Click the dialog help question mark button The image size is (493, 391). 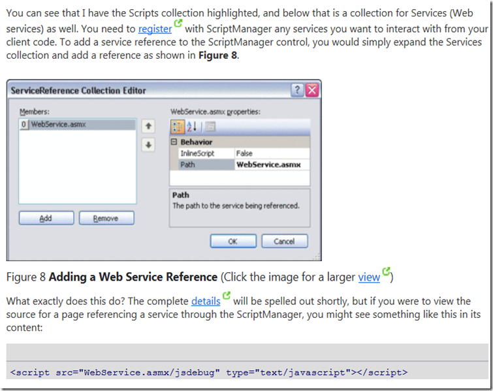pos(297,90)
